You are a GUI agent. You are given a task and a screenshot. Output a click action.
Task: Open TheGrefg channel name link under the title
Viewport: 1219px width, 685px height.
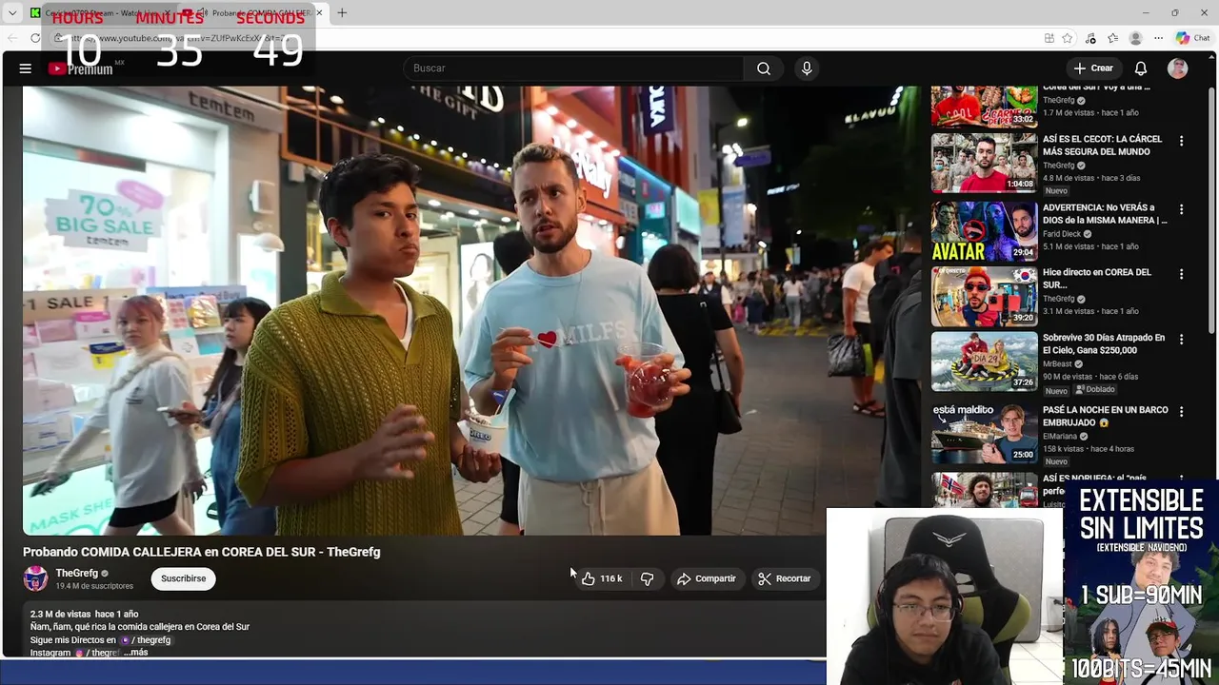click(x=77, y=574)
